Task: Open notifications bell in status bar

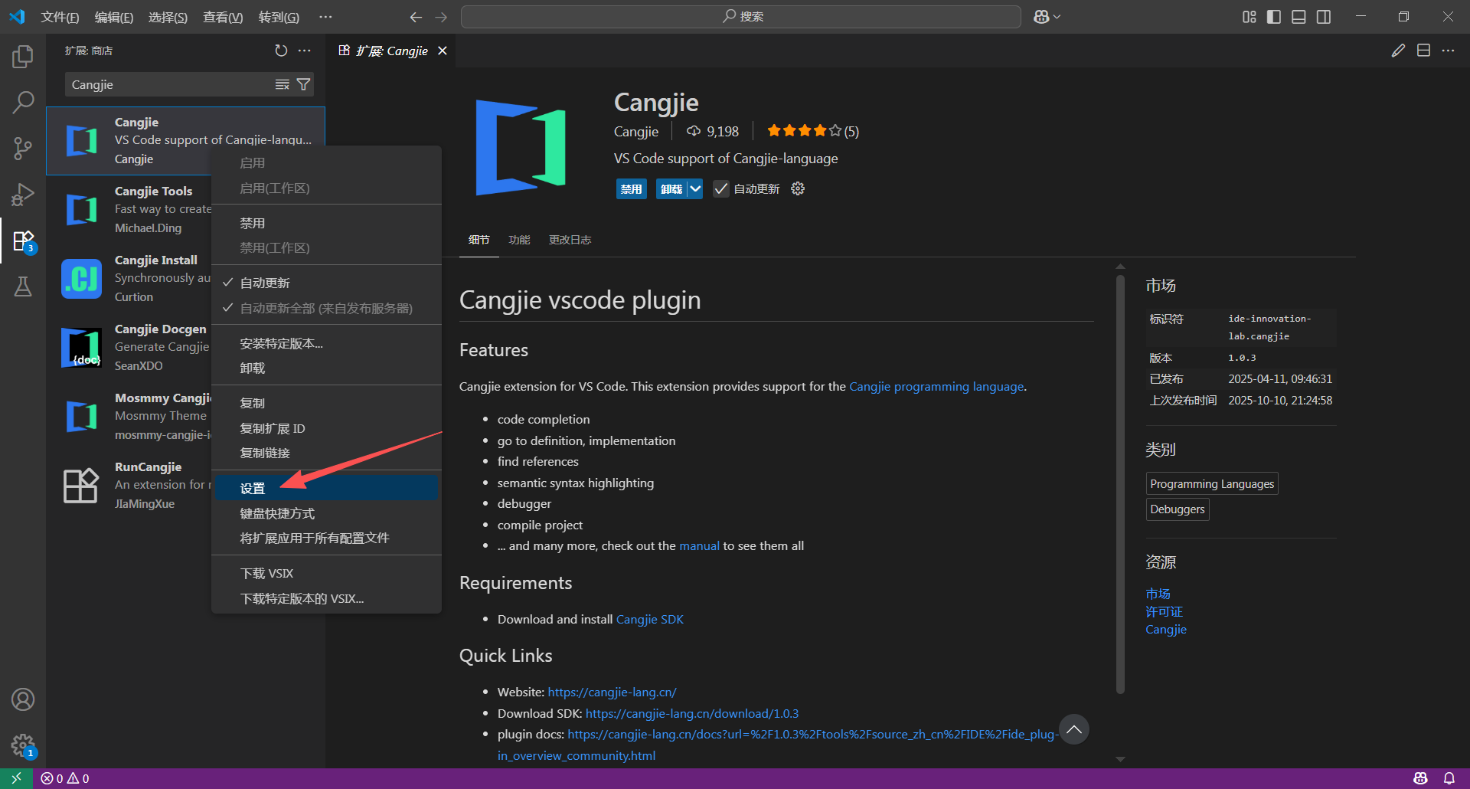Action: (x=1449, y=778)
